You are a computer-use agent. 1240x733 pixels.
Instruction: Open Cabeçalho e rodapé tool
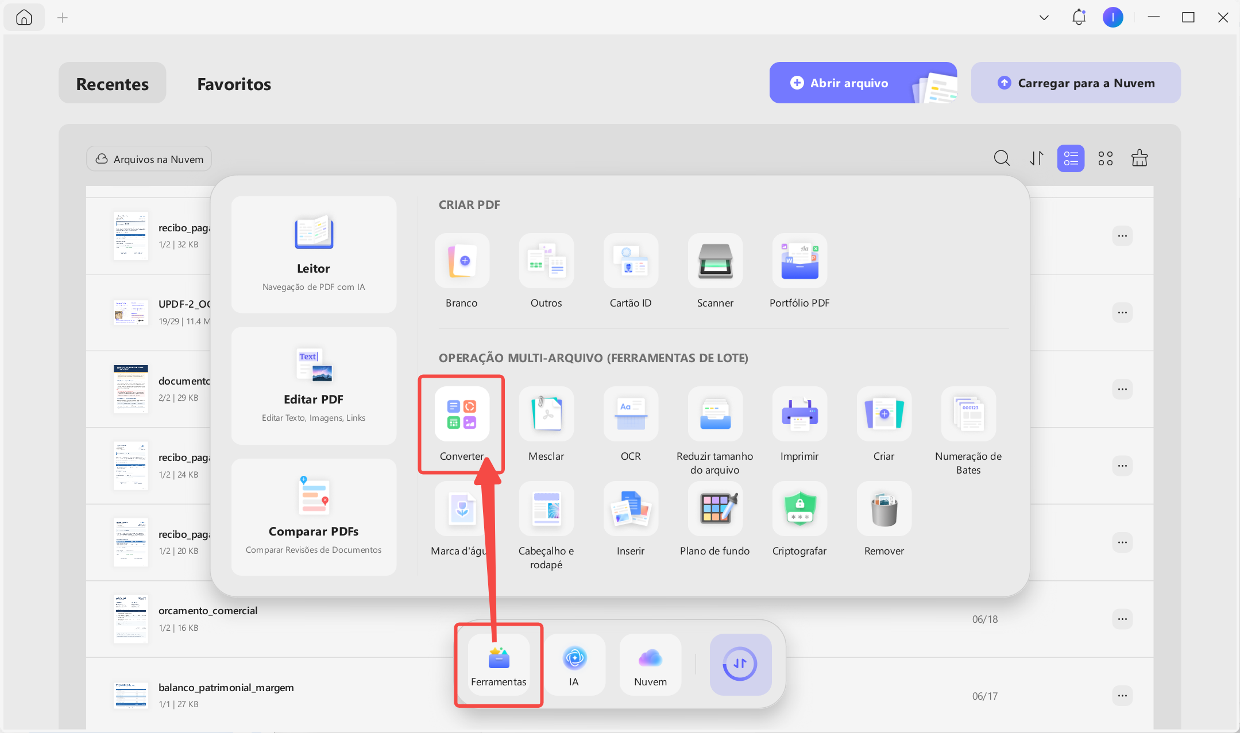pyautogui.click(x=546, y=509)
